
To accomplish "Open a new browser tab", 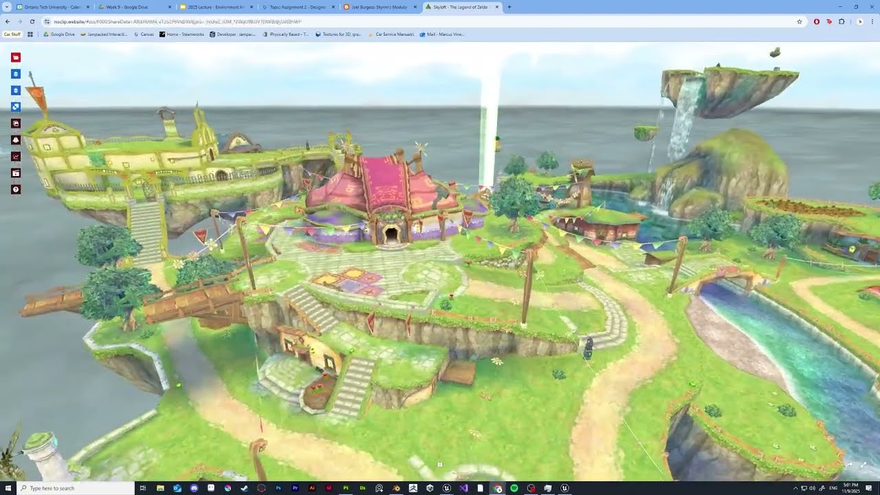I will click(x=509, y=7).
